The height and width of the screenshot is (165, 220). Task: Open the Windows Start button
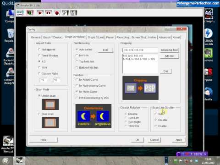coord(5,161)
